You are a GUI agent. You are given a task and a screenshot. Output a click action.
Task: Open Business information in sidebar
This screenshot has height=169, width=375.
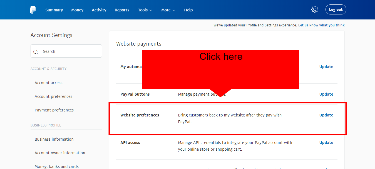(x=54, y=139)
